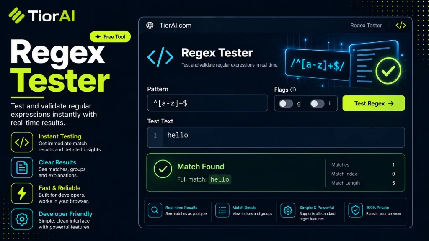Click the Free Tool badge
The height and width of the screenshot is (241, 429).
110,37
